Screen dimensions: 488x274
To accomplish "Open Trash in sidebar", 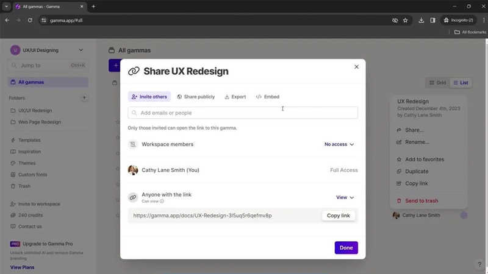I will click(24, 186).
